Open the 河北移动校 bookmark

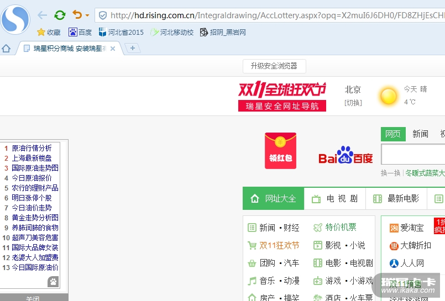pyautogui.click(x=172, y=33)
